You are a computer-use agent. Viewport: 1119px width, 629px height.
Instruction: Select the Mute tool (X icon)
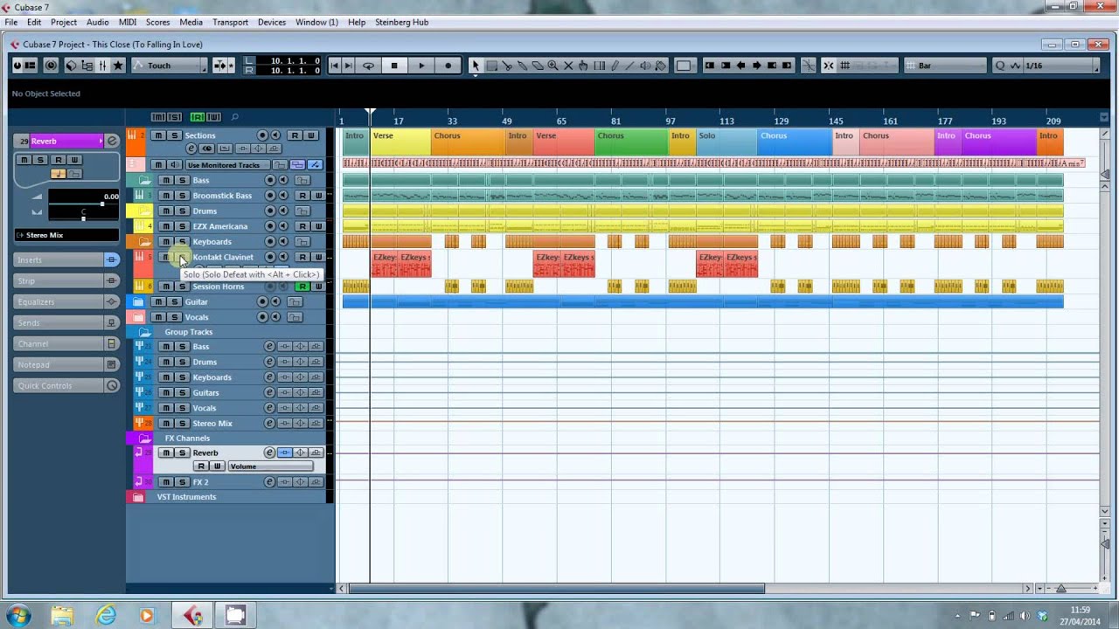[568, 66]
